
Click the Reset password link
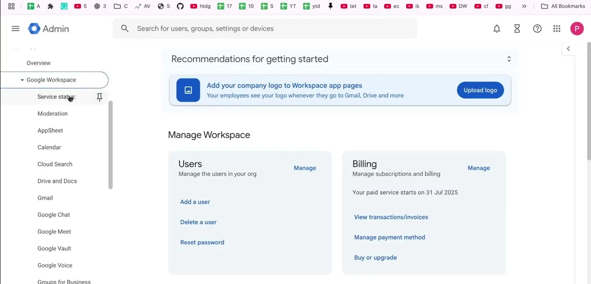[202, 243]
